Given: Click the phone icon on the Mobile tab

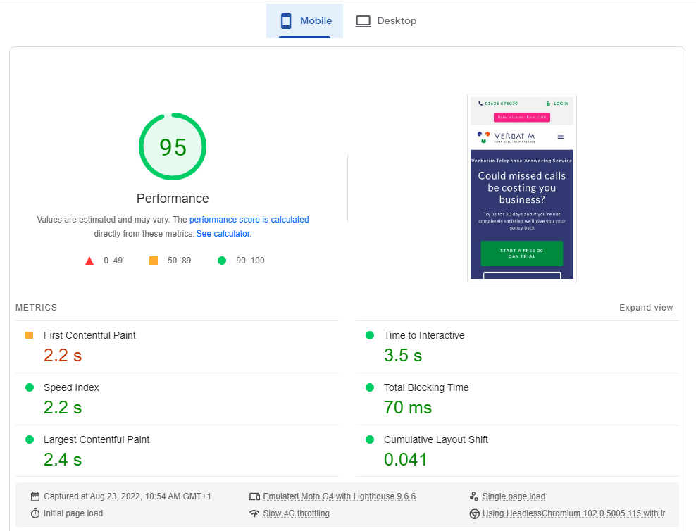Looking at the screenshot, I should click(285, 20).
